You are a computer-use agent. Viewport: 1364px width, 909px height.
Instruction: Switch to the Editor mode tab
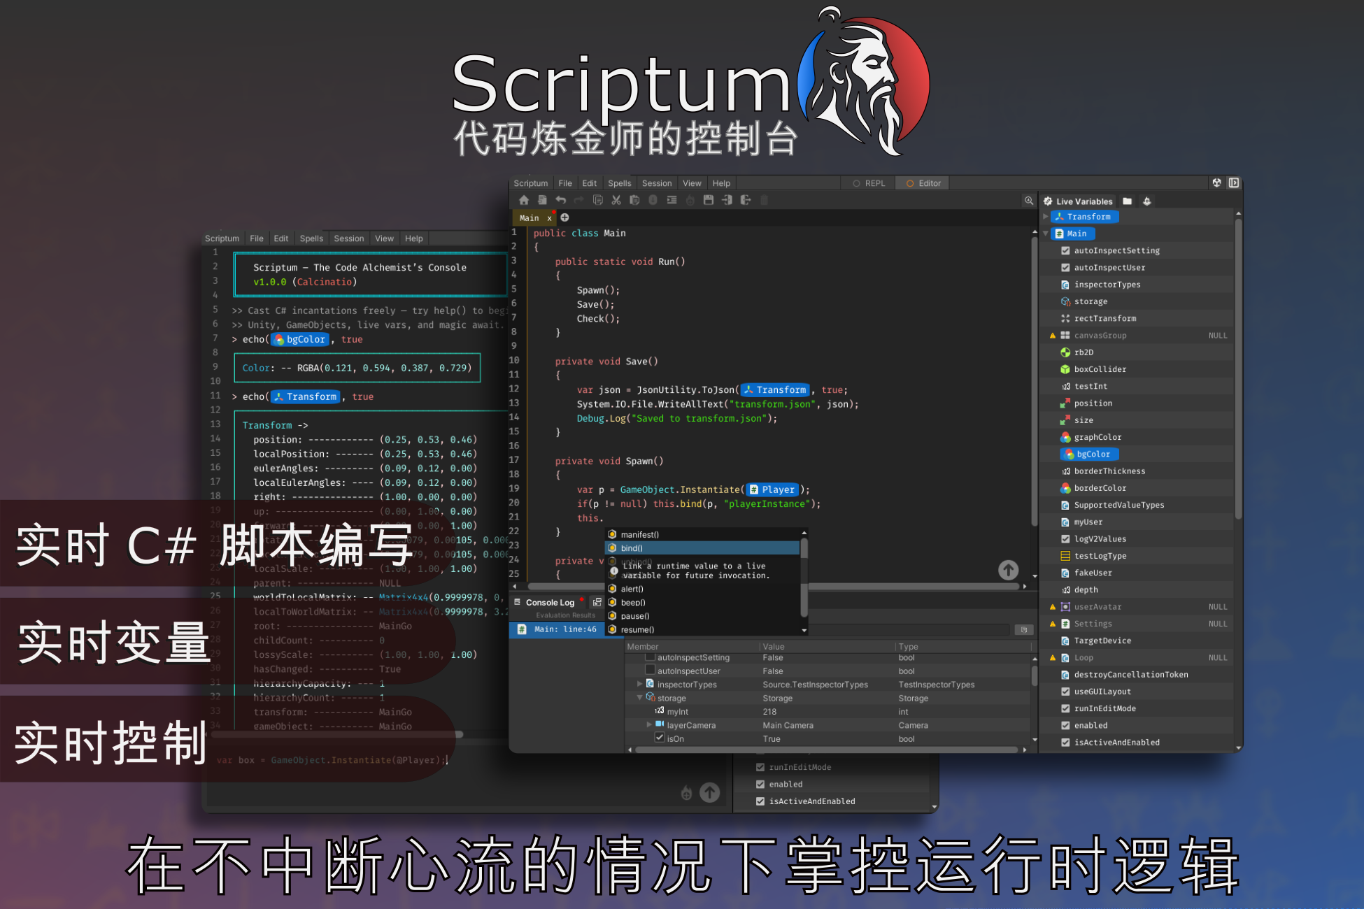coord(923,183)
